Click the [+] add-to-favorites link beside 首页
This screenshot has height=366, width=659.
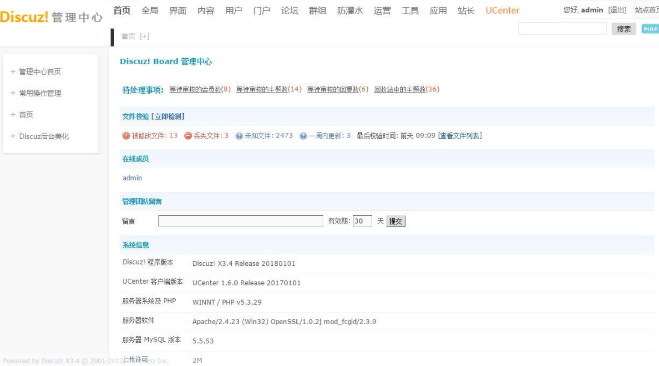[x=144, y=36]
